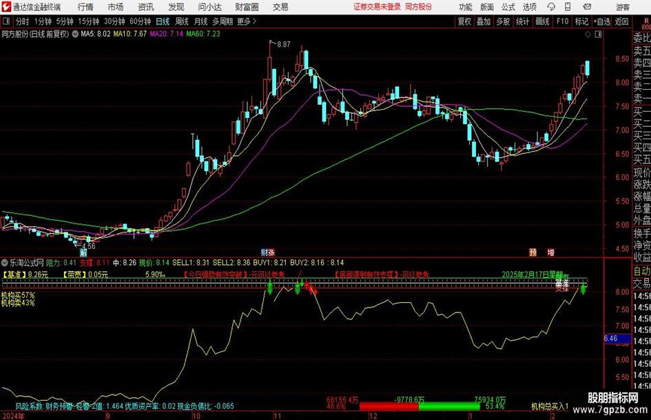This screenshot has width=651, height=420.
Task: Expand 更多 period options
Action: click(247, 21)
